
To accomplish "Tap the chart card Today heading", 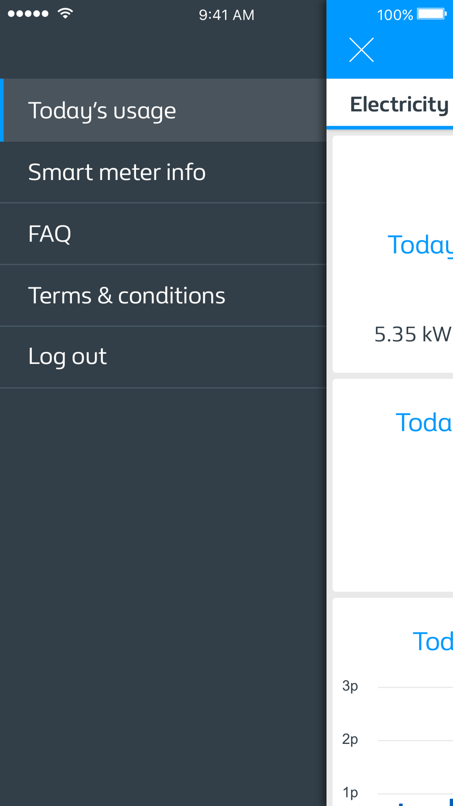I will click(433, 641).
